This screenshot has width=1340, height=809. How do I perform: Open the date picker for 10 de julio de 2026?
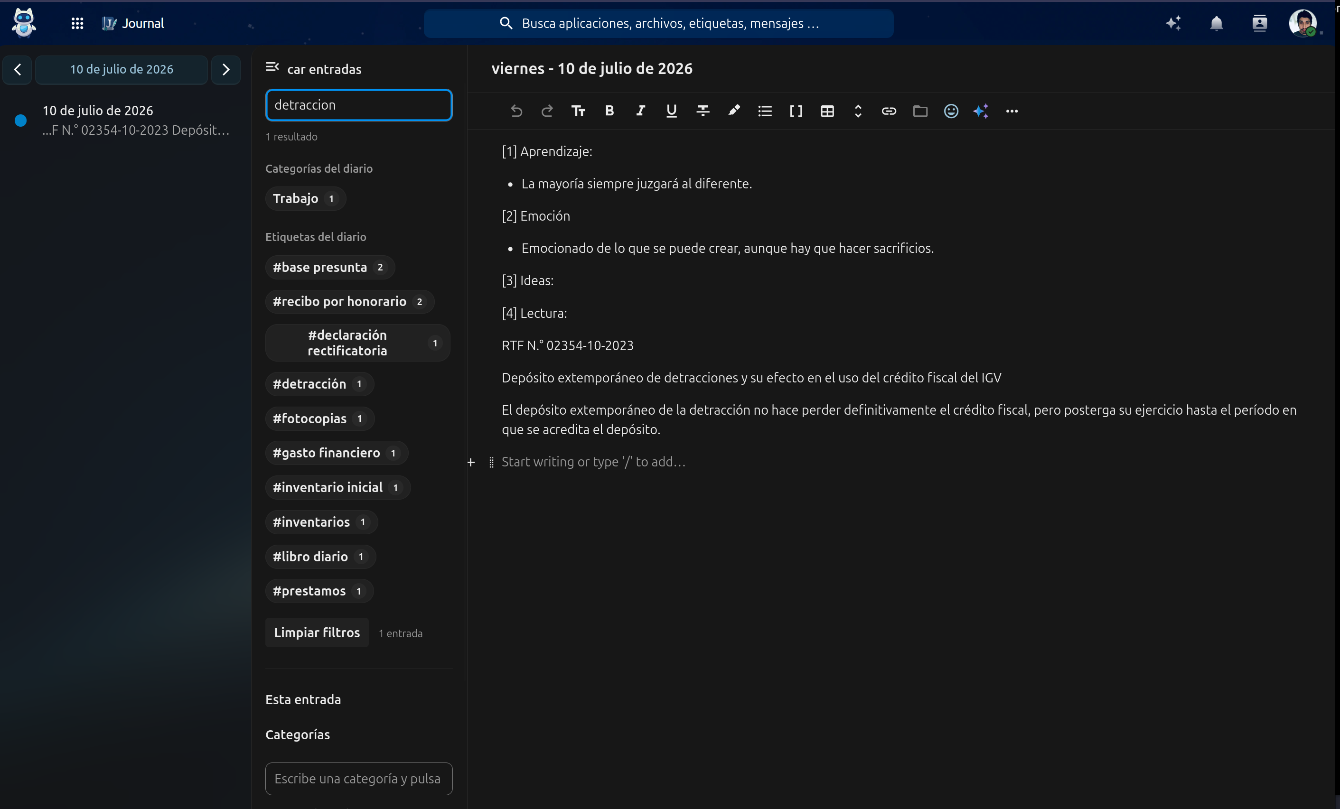[x=122, y=70]
